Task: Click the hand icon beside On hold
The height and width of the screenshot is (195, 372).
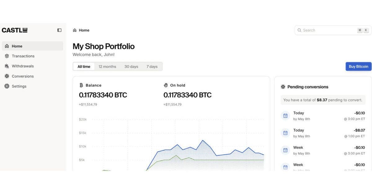Action: (x=166, y=85)
